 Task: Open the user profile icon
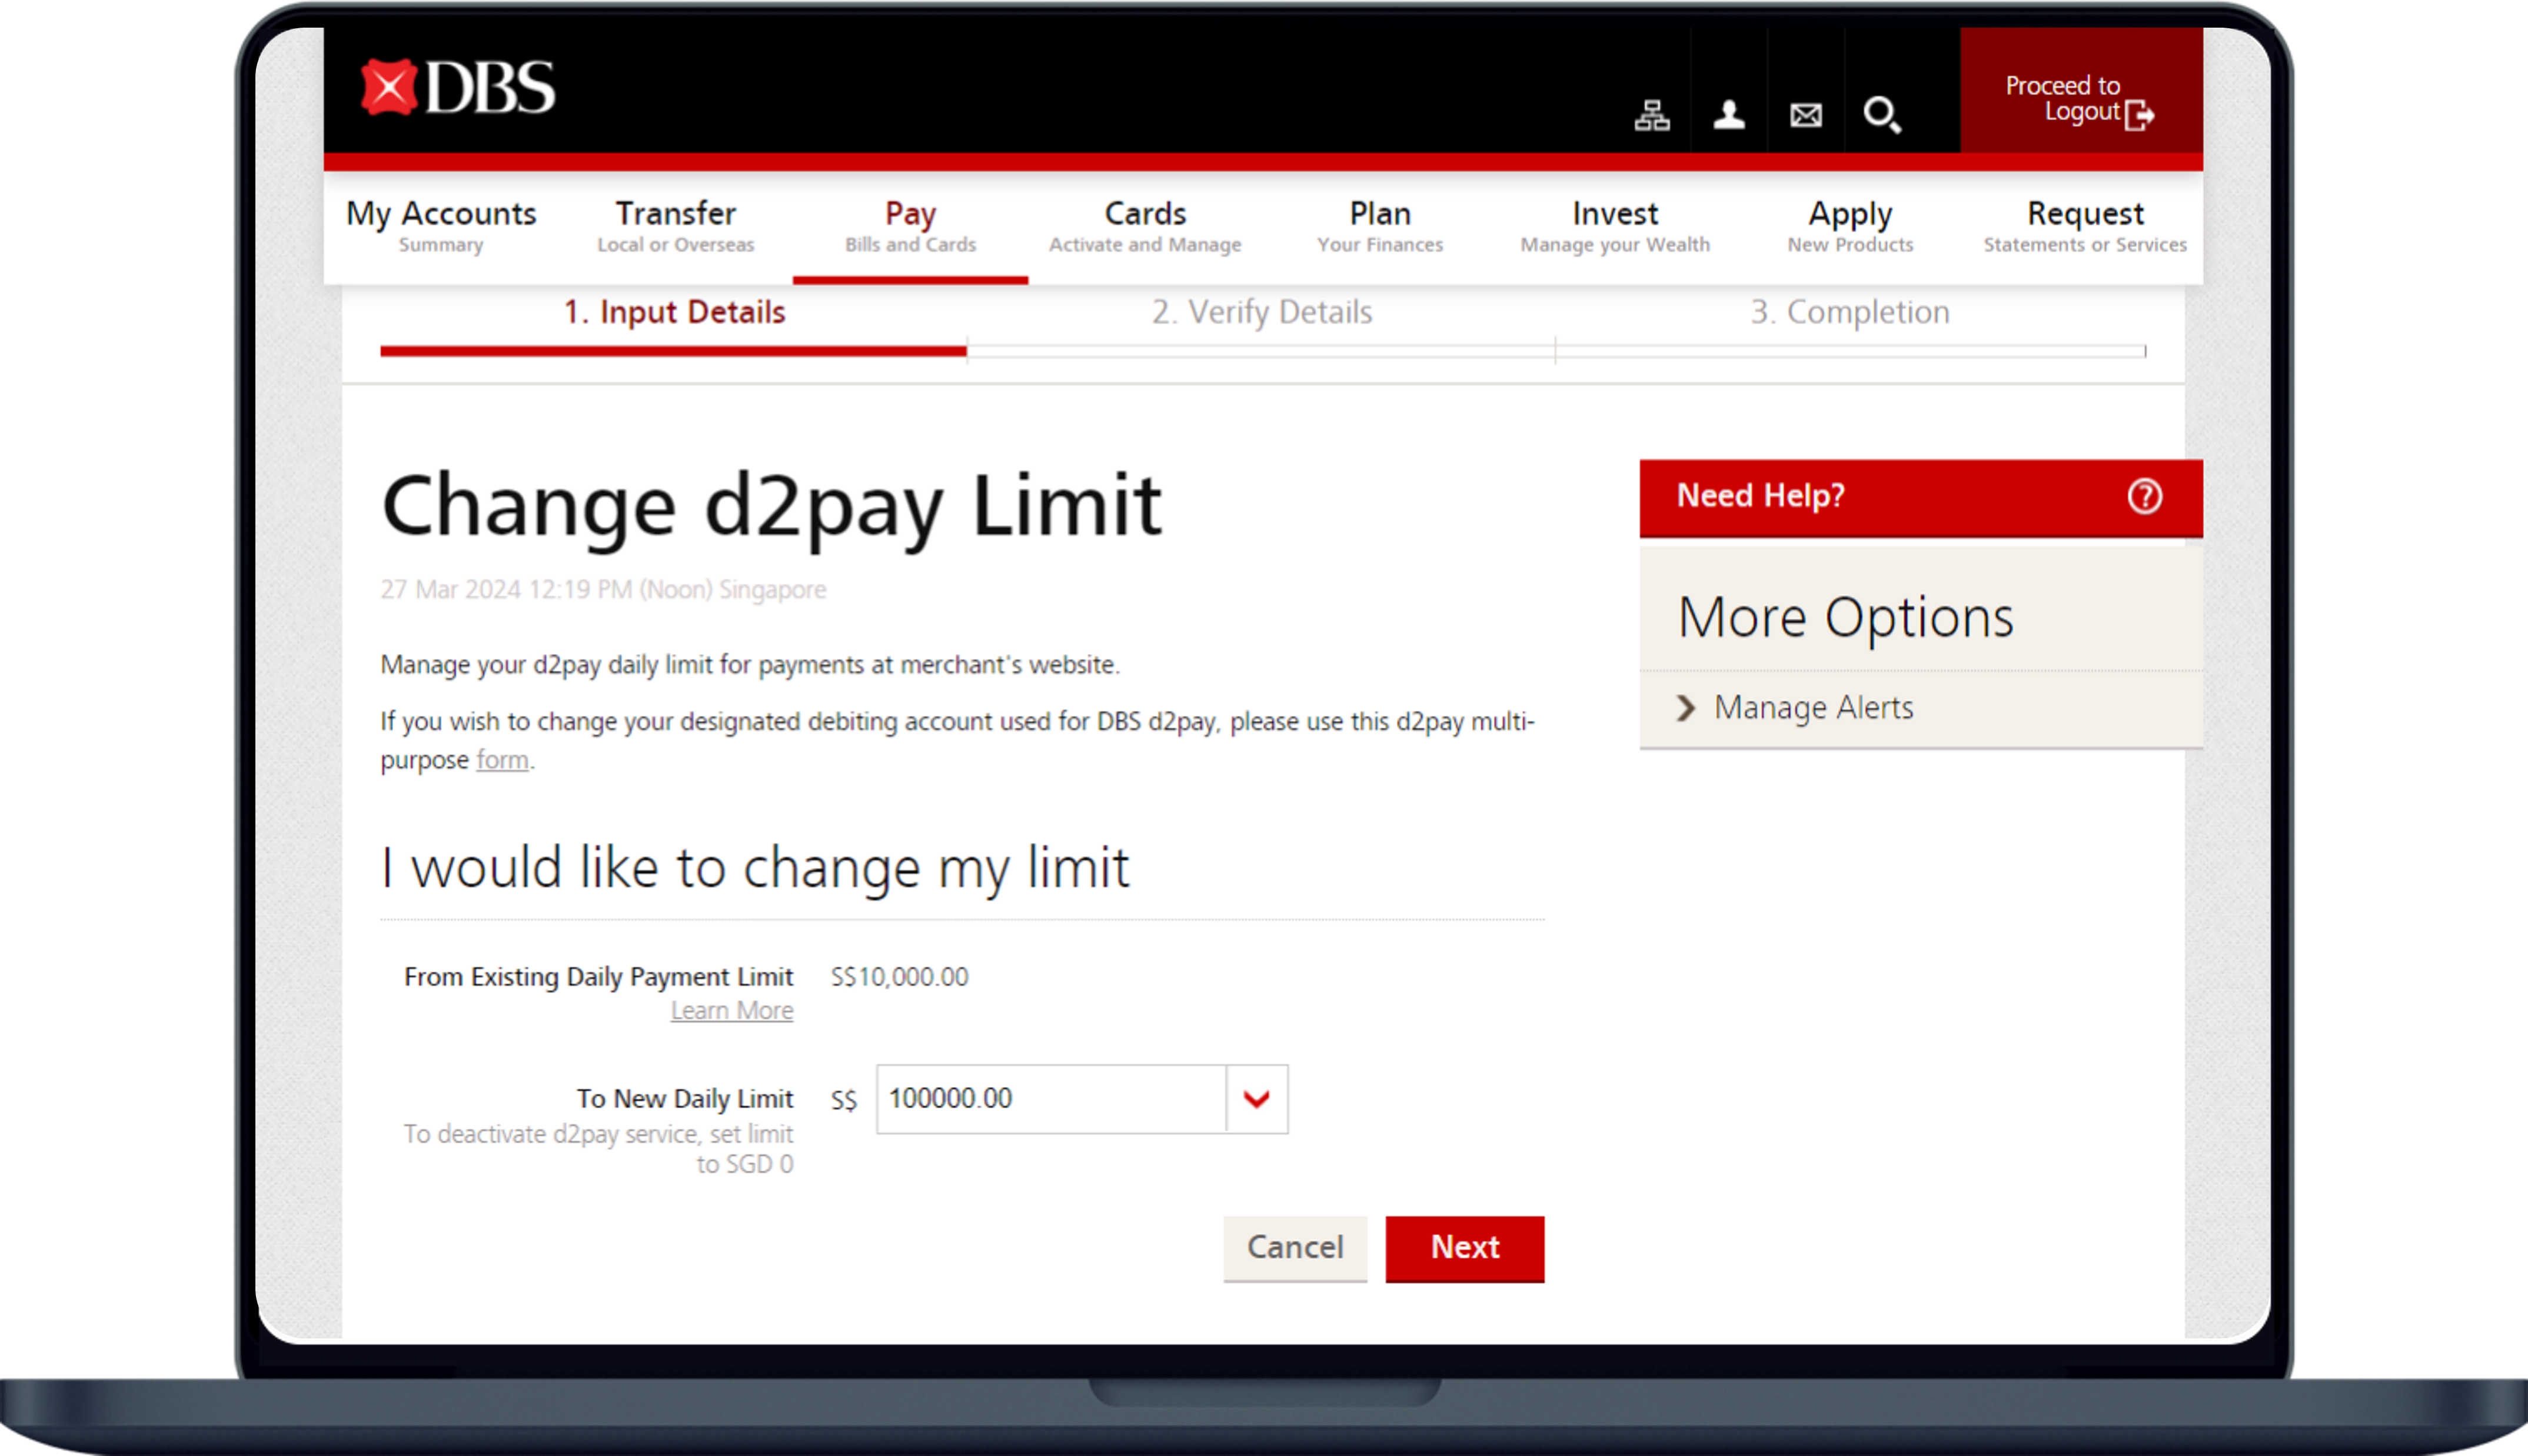[x=1729, y=115]
